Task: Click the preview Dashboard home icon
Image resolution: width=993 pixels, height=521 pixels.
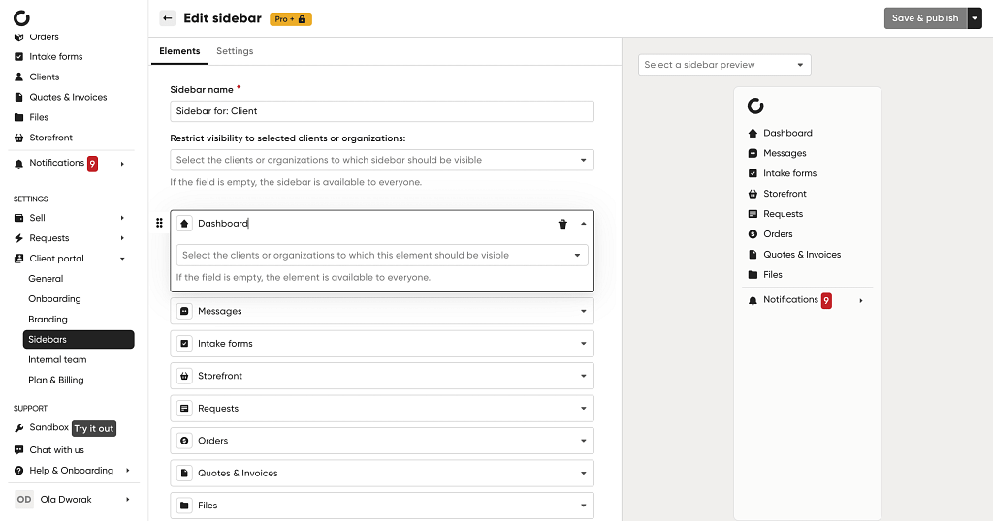Action: (753, 133)
